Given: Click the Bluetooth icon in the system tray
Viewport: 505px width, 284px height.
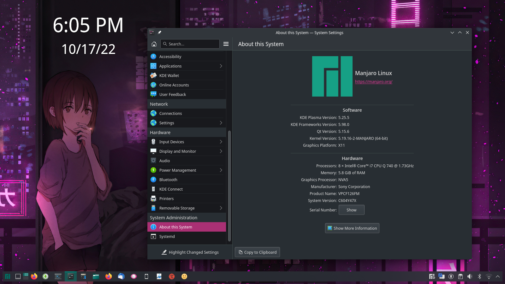Looking at the screenshot, I should click(479, 276).
